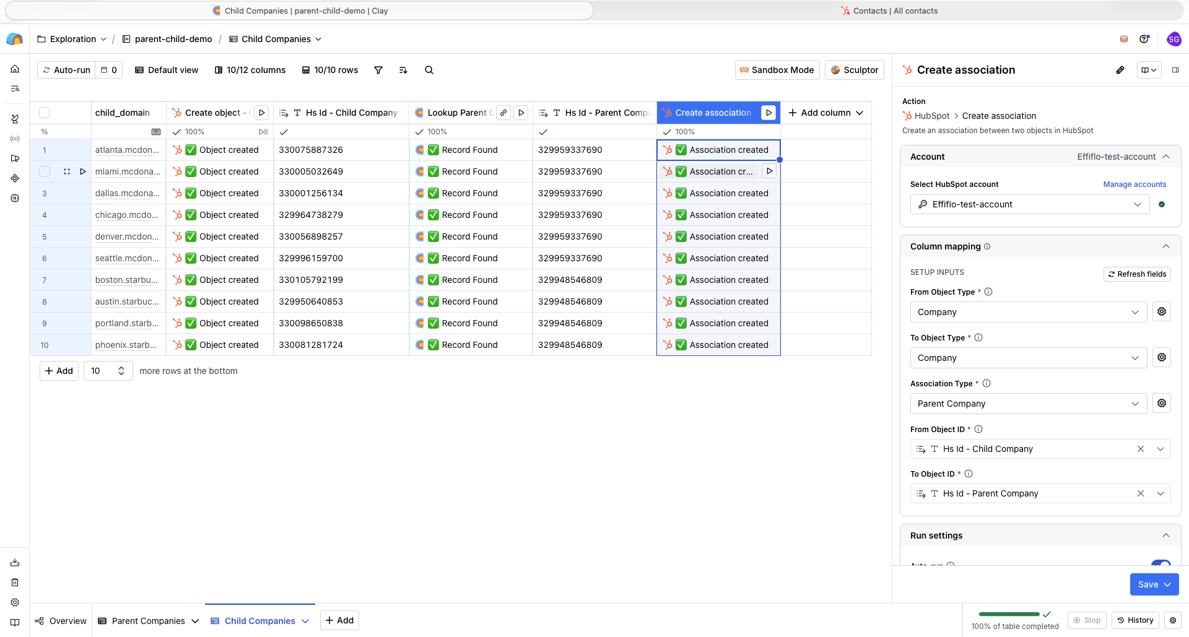The width and height of the screenshot is (1189, 637).
Task: Open Association Type settings gear
Action: click(1162, 403)
